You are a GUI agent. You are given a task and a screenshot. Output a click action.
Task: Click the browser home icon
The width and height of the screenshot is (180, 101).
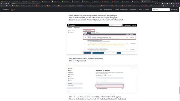click(8, 4)
